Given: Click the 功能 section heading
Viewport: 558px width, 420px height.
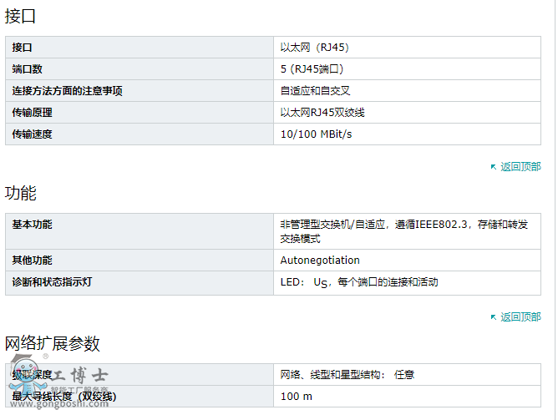Looking at the screenshot, I should (x=20, y=193).
